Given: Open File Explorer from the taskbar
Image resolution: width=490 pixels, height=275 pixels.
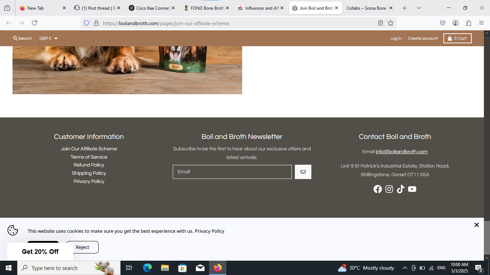Looking at the screenshot, I should pos(165,268).
